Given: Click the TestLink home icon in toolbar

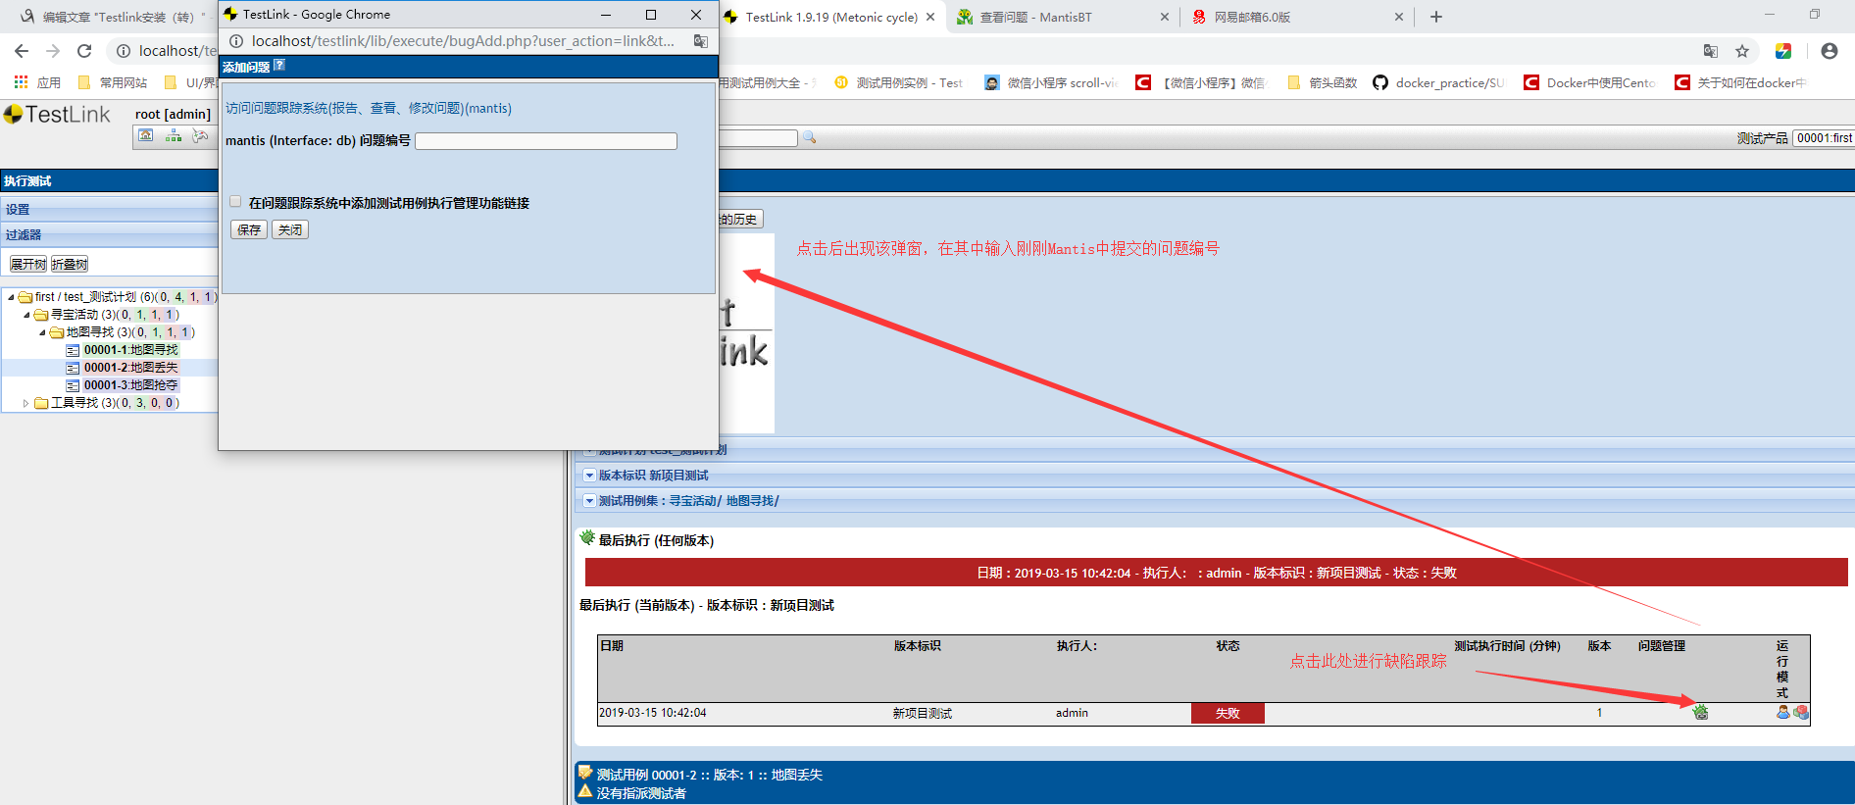Looking at the screenshot, I should click(x=146, y=136).
